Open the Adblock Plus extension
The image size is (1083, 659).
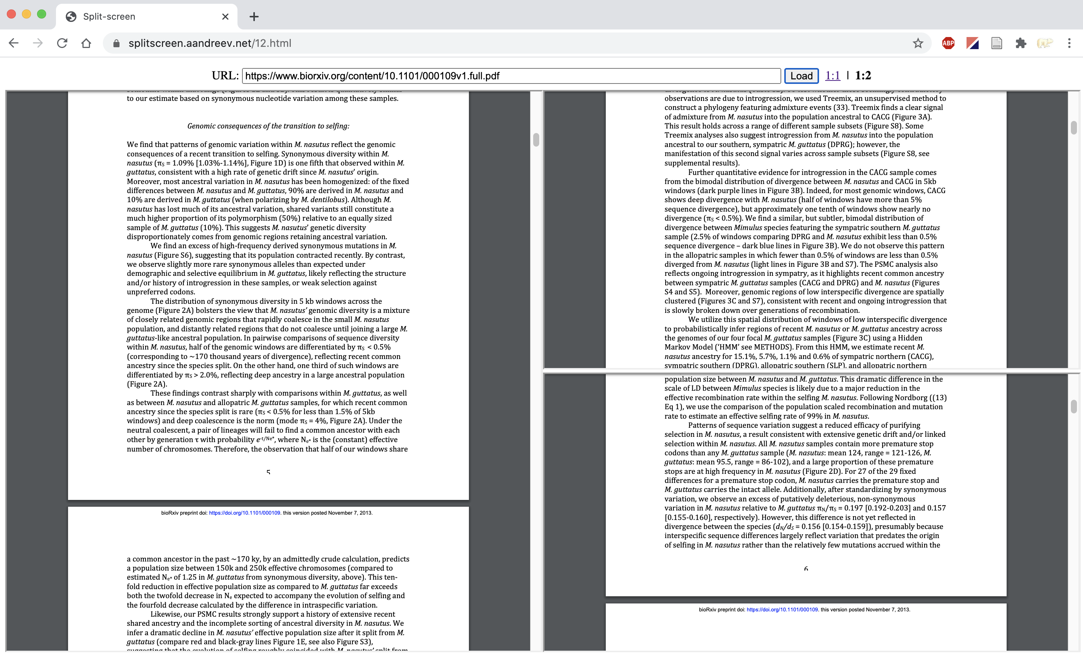pyautogui.click(x=948, y=43)
